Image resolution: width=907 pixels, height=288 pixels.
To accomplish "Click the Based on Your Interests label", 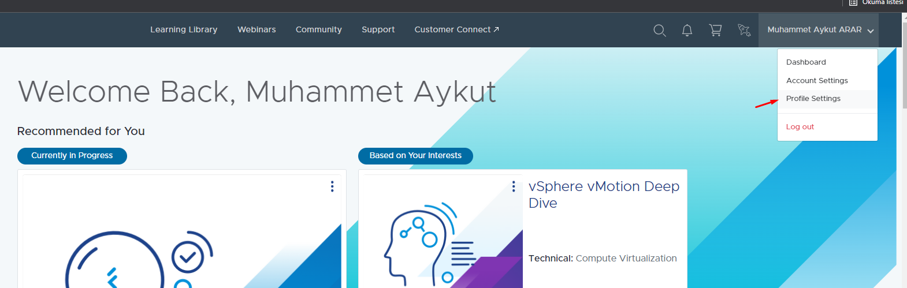I will pyautogui.click(x=415, y=156).
